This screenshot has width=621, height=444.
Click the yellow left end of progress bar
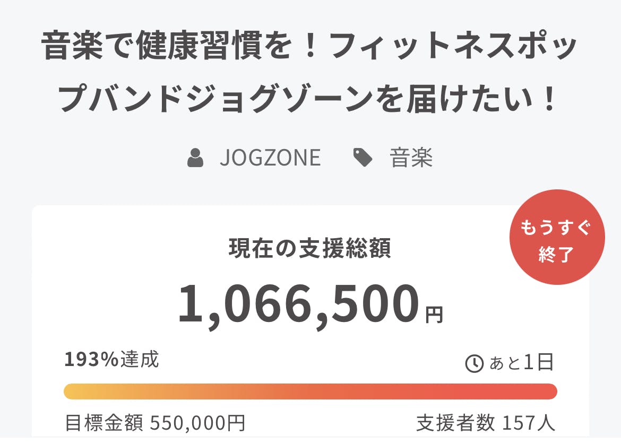(x=74, y=391)
